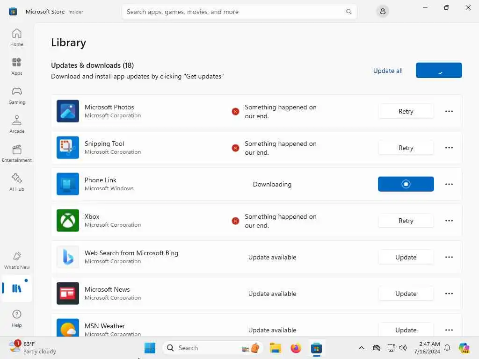Click the Update all link

(x=388, y=71)
